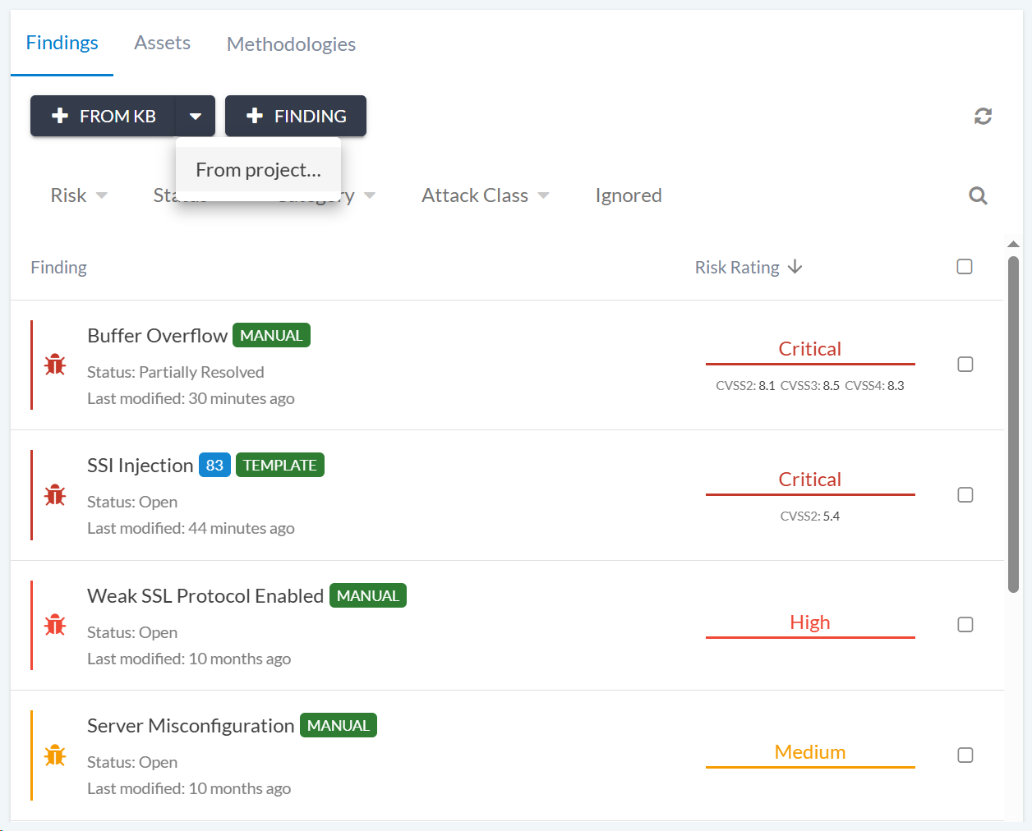Open the Attack Class filter dropdown
This screenshot has height=831, width=1032.
485,195
